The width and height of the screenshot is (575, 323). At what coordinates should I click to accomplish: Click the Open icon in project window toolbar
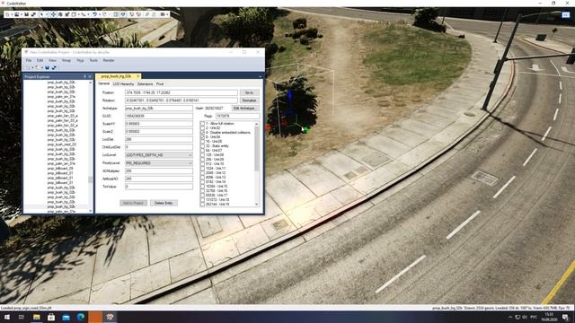(x=37, y=68)
